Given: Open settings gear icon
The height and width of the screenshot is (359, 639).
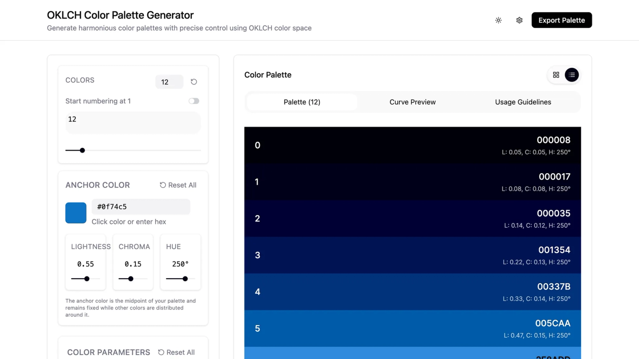Looking at the screenshot, I should coord(519,20).
